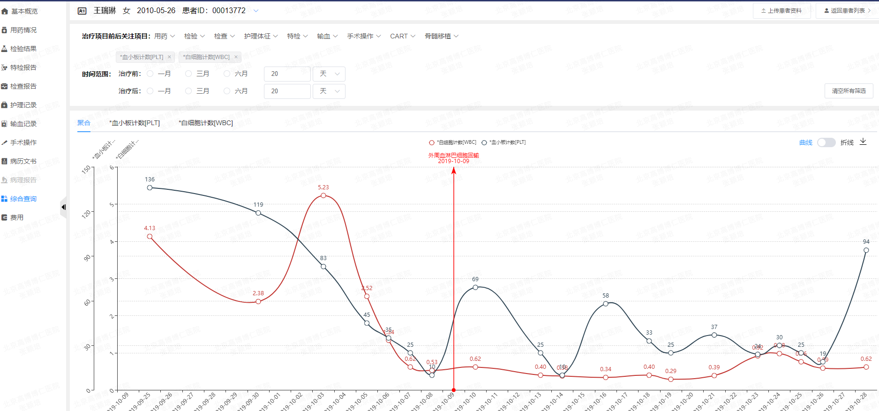Download the chart image
The width and height of the screenshot is (879, 411).
(x=863, y=142)
